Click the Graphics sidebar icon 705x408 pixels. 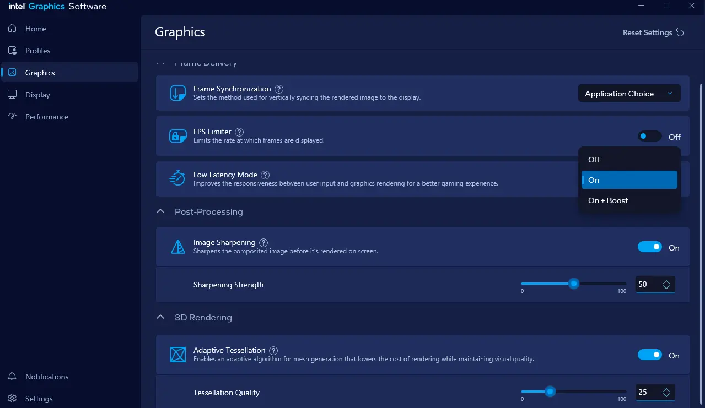coord(12,73)
